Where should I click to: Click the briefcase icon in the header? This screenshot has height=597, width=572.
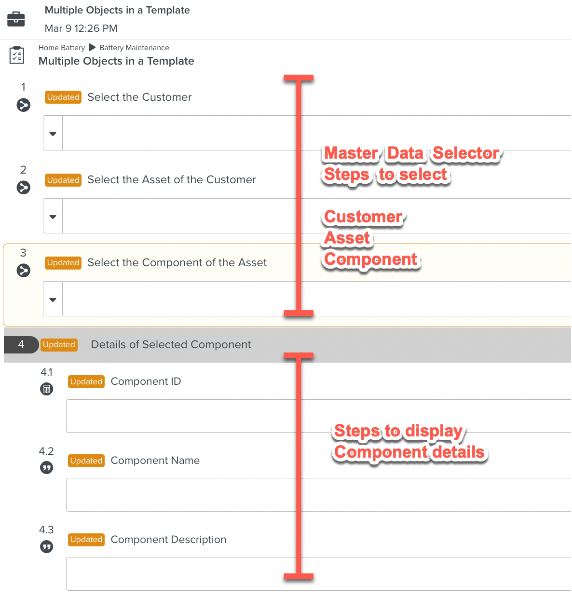(x=16, y=19)
